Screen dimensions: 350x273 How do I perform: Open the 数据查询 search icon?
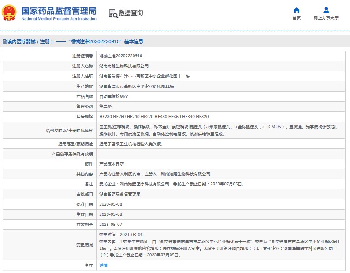tap(113, 14)
